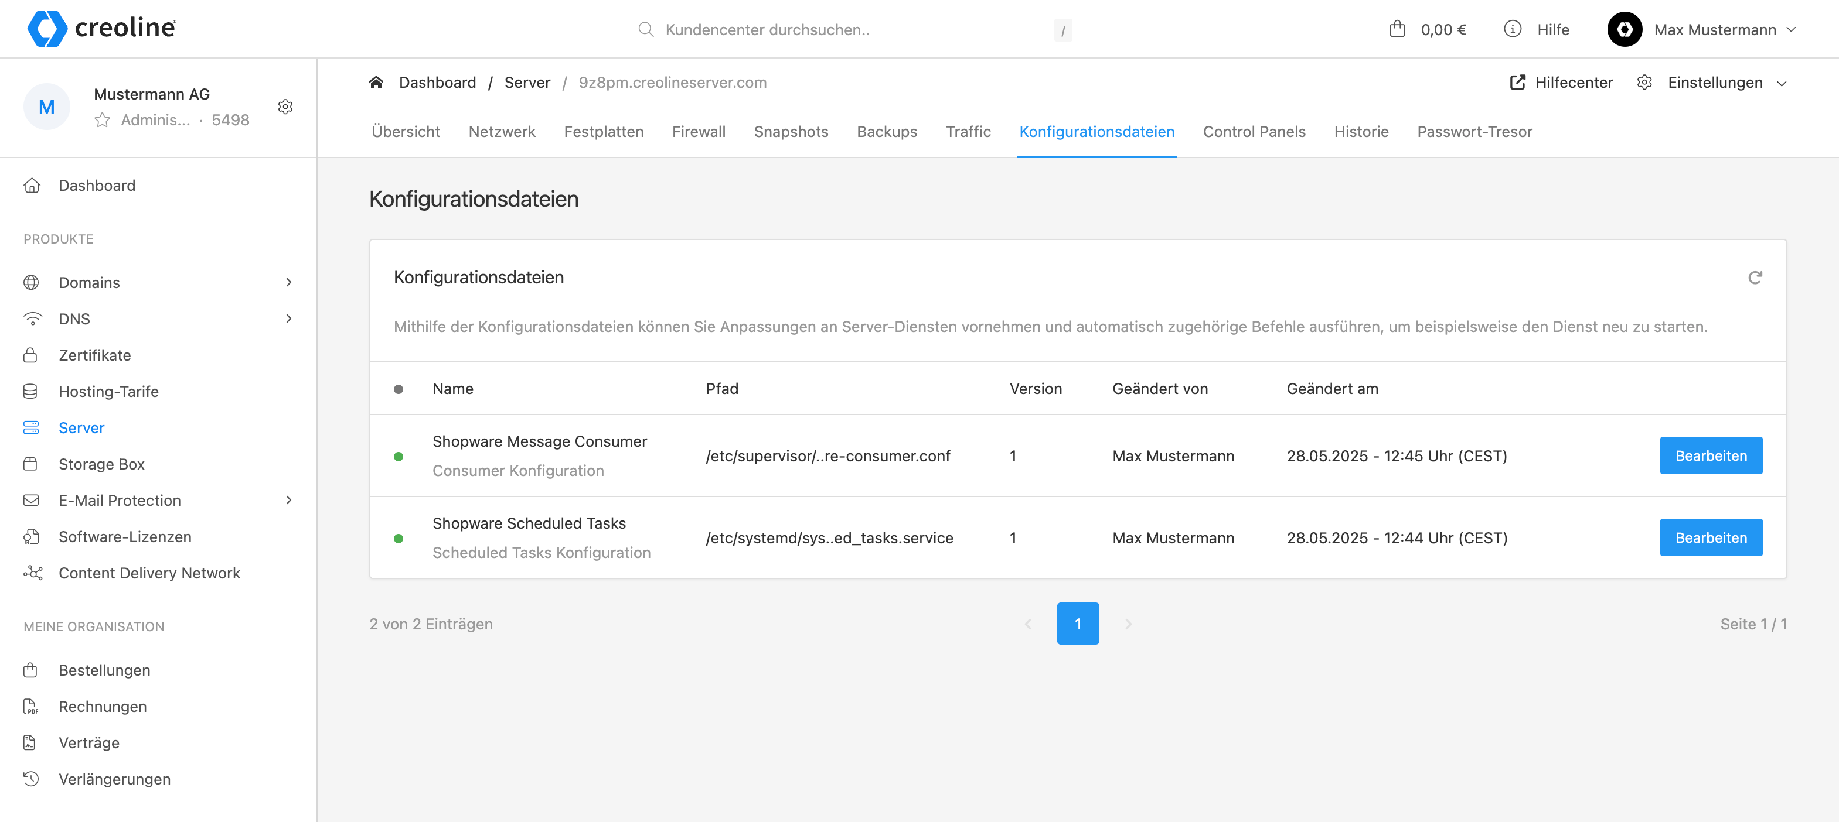The image size is (1839, 822).
Task: Click the Bestellungen bag icon
Action: (30, 670)
